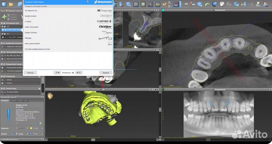Click the blue-green layered arrow icon
The image size is (272, 144).
click(236, 4)
